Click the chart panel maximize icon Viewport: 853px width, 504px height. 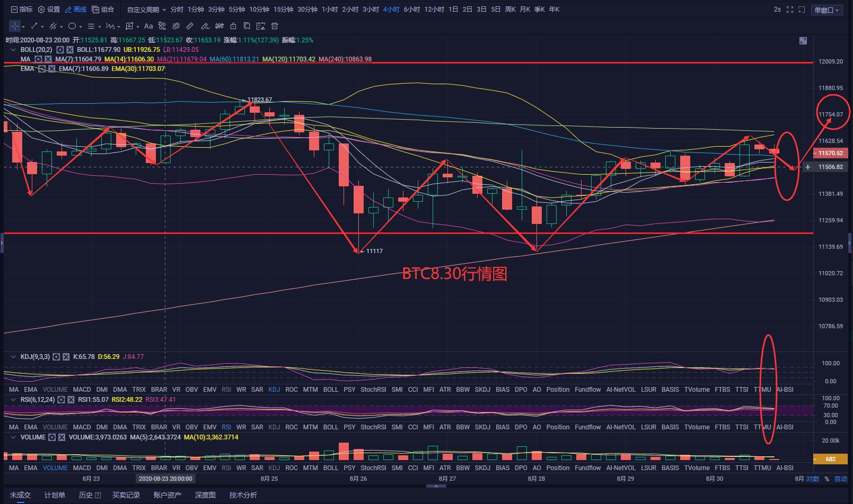click(803, 41)
